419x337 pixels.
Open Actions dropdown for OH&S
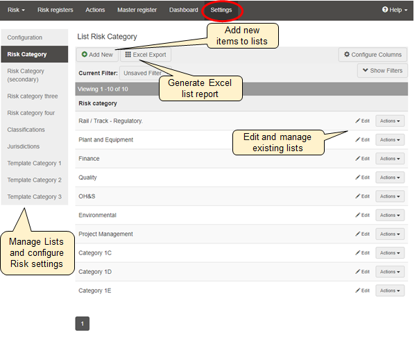[390, 196]
